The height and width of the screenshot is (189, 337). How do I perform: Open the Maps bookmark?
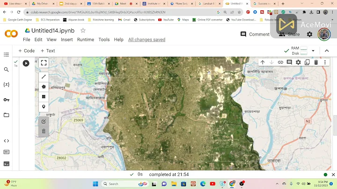pyautogui.click(x=183, y=20)
